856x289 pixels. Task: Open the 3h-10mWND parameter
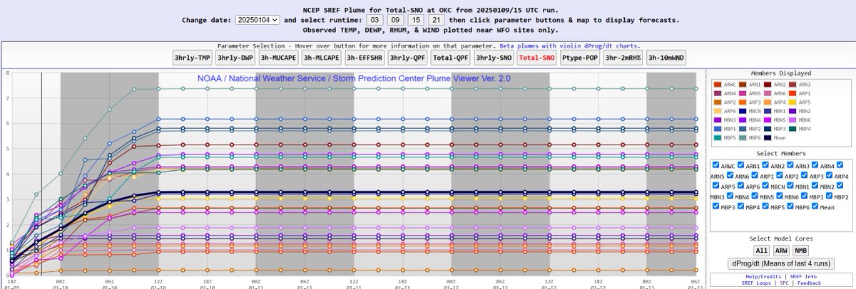click(x=666, y=58)
